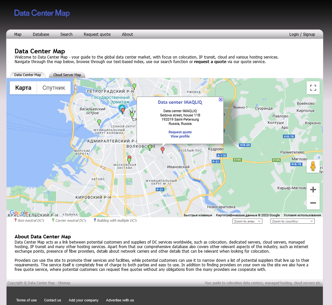This screenshot has height=305, width=332.
Task: Click the 'Carrier neutral DC's' legend text
Action: point(71,220)
